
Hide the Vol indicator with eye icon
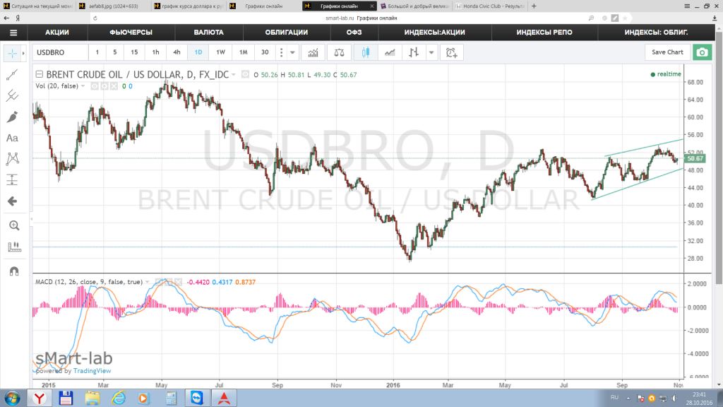pos(93,86)
